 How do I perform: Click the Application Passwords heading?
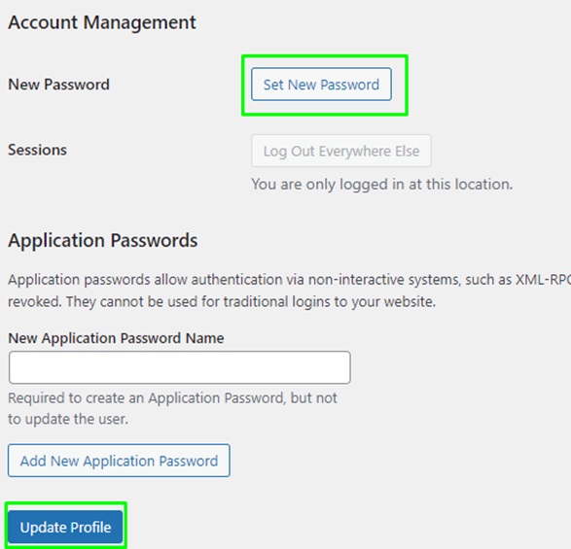click(x=103, y=240)
